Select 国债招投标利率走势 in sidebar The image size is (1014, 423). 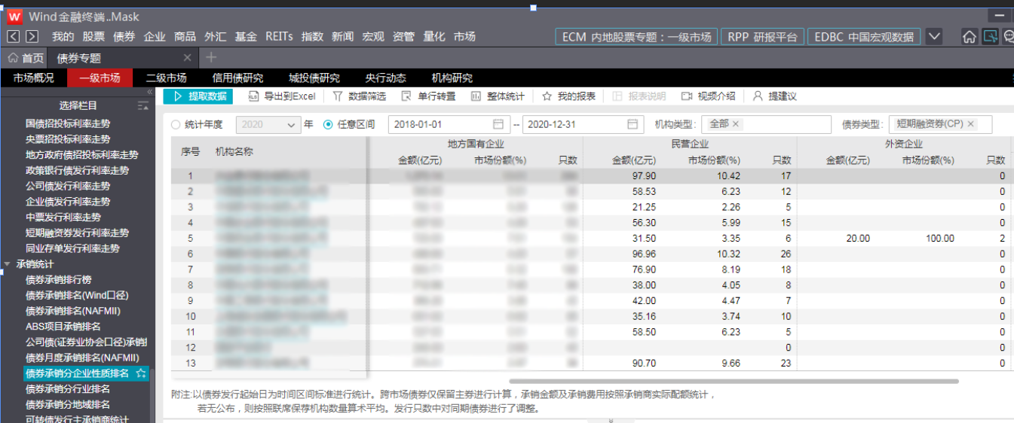pos(68,123)
